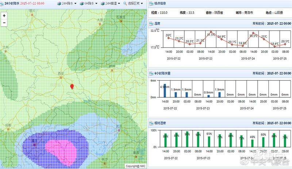292x169 pixels.
Task: Click the layer icon beside 24H降水
Action: click(x=59, y=3)
